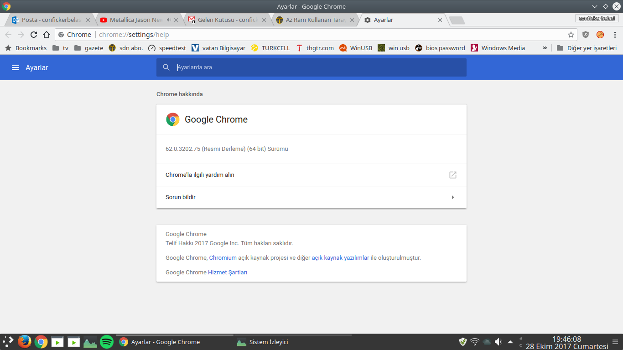Launch Spotify from the taskbar
The image size is (623, 350).
[107, 342]
